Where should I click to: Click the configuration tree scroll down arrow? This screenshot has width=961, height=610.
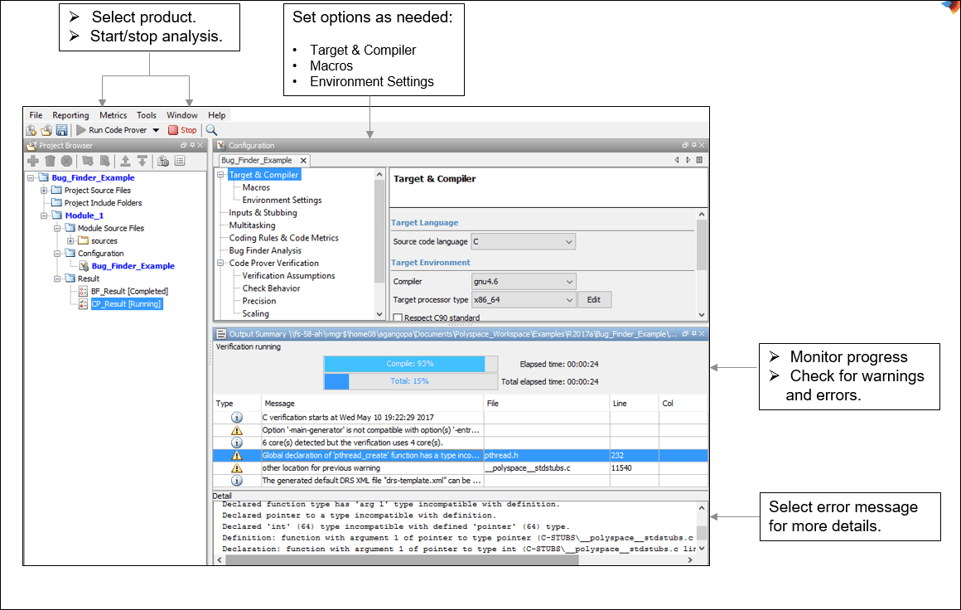click(x=379, y=314)
